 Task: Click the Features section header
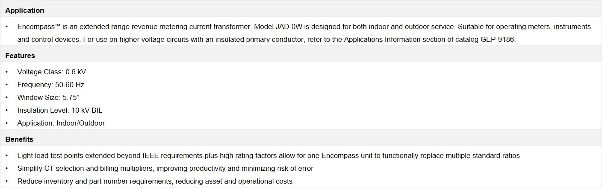pyautogui.click(x=20, y=56)
